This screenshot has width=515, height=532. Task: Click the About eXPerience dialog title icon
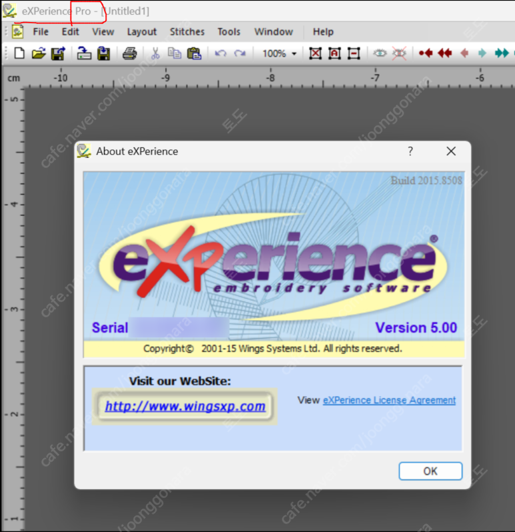point(84,151)
